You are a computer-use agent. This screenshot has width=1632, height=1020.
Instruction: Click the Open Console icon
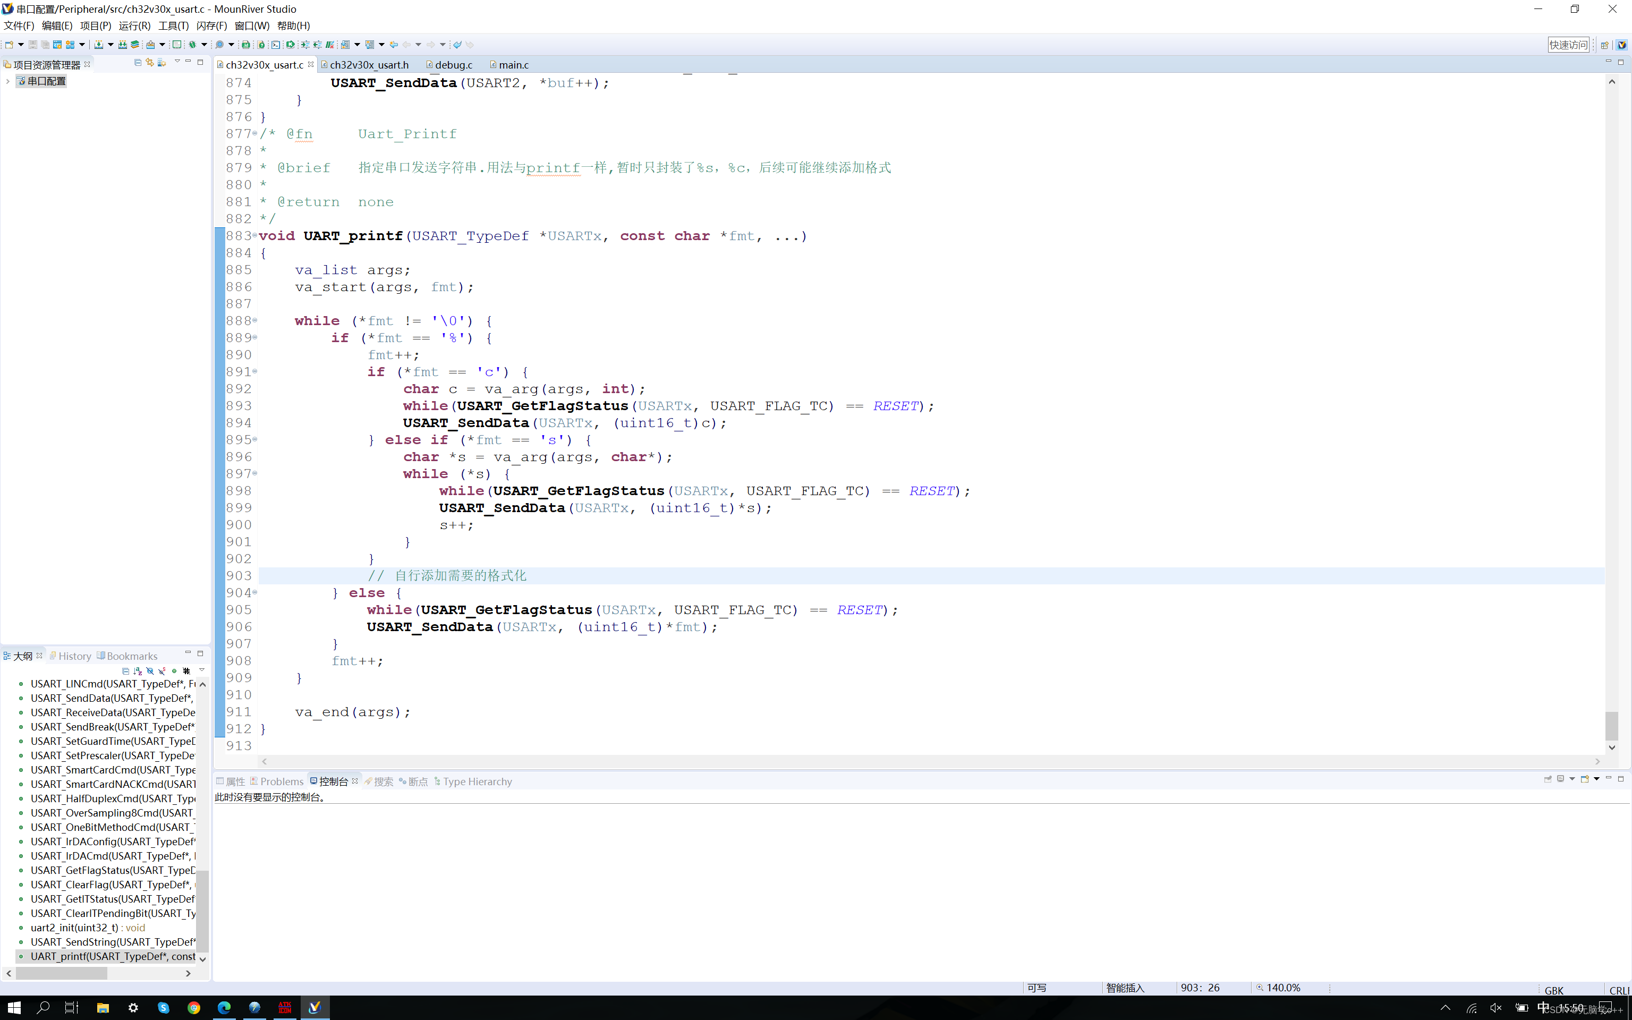(x=1585, y=779)
